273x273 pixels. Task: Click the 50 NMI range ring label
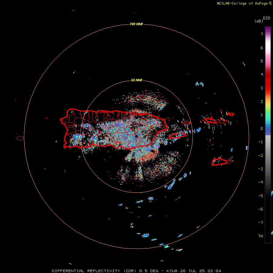pyautogui.click(x=136, y=80)
